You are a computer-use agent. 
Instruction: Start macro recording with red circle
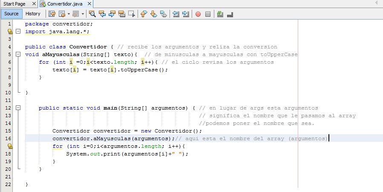click(x=198, y=14)
